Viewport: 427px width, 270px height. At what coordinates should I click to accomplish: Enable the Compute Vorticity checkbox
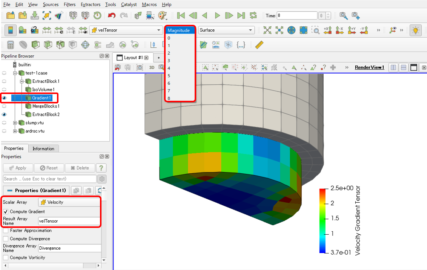tap(6, 258)
